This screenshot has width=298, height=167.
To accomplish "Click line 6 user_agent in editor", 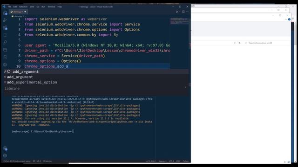I will 97,45.
